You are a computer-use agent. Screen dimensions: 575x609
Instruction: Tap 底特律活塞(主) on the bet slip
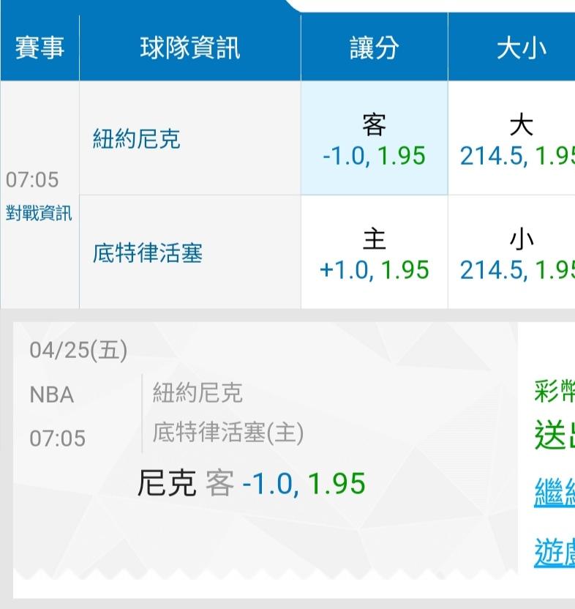(228, 433)
